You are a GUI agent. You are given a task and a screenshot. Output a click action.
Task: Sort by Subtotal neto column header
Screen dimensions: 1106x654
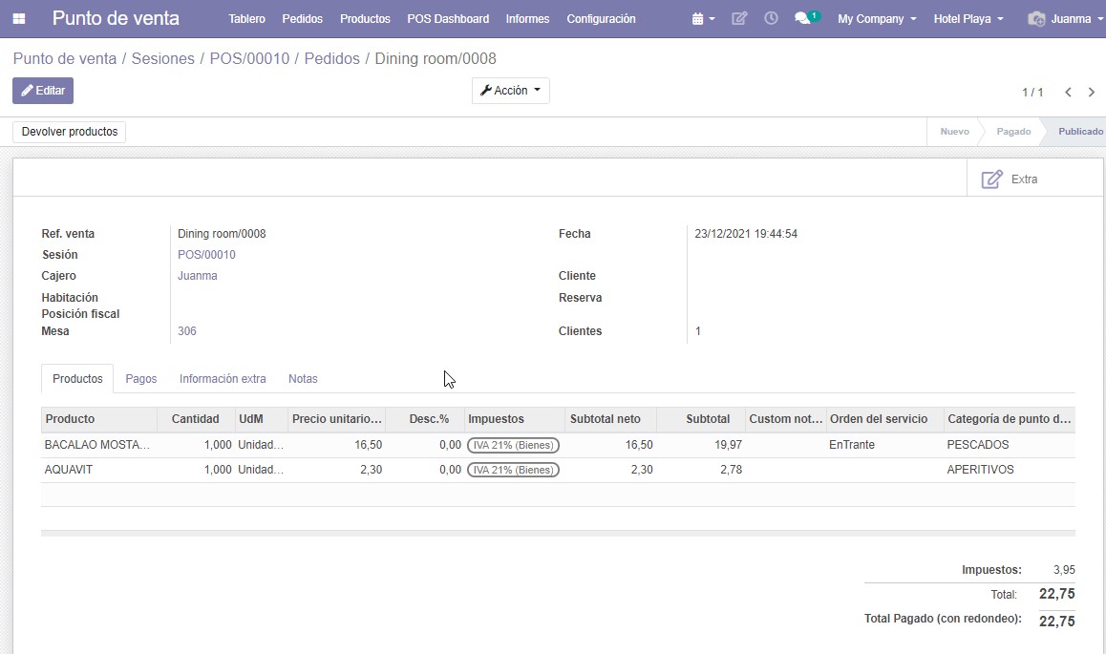pyautogui.click(x=611, y=418)
